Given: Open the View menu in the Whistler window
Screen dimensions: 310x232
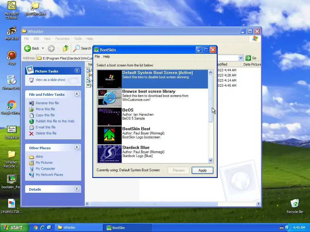Looking at the screenshot, I should [x=47, y=39].
